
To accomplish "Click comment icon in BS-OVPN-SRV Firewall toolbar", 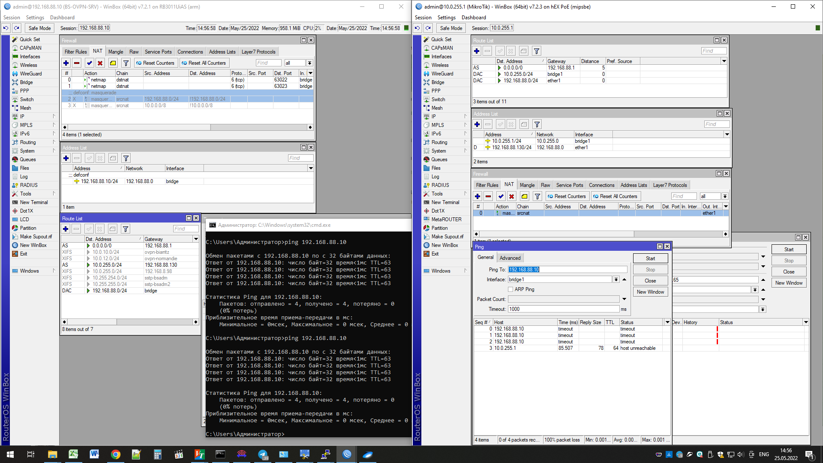I will (113, 63).
